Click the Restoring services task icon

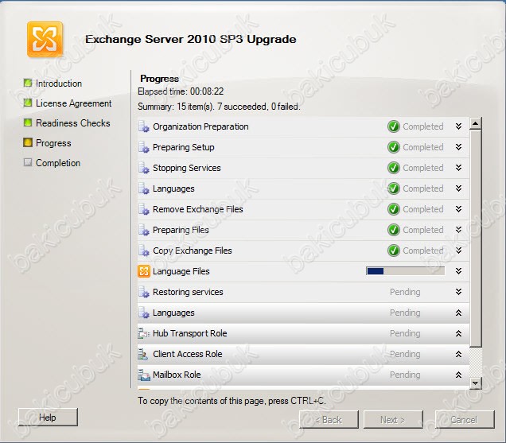point(143,292)
